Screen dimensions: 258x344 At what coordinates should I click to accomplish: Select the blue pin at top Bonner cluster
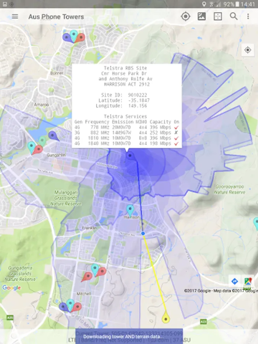[67, 38]
